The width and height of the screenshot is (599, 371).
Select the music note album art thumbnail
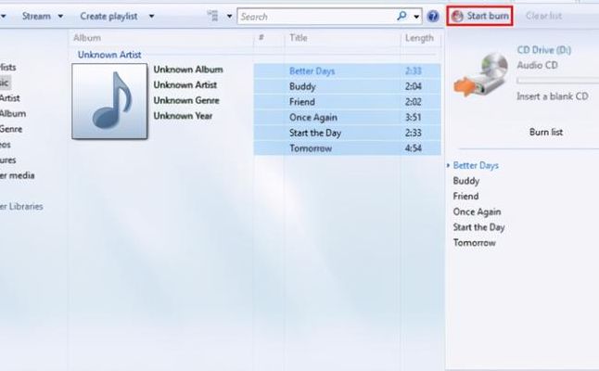click(x=109, y=101)
